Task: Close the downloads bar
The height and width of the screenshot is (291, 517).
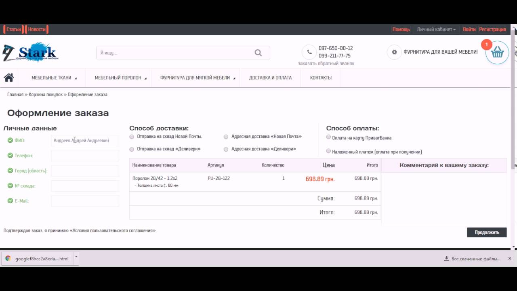Action: coord(510,258)
